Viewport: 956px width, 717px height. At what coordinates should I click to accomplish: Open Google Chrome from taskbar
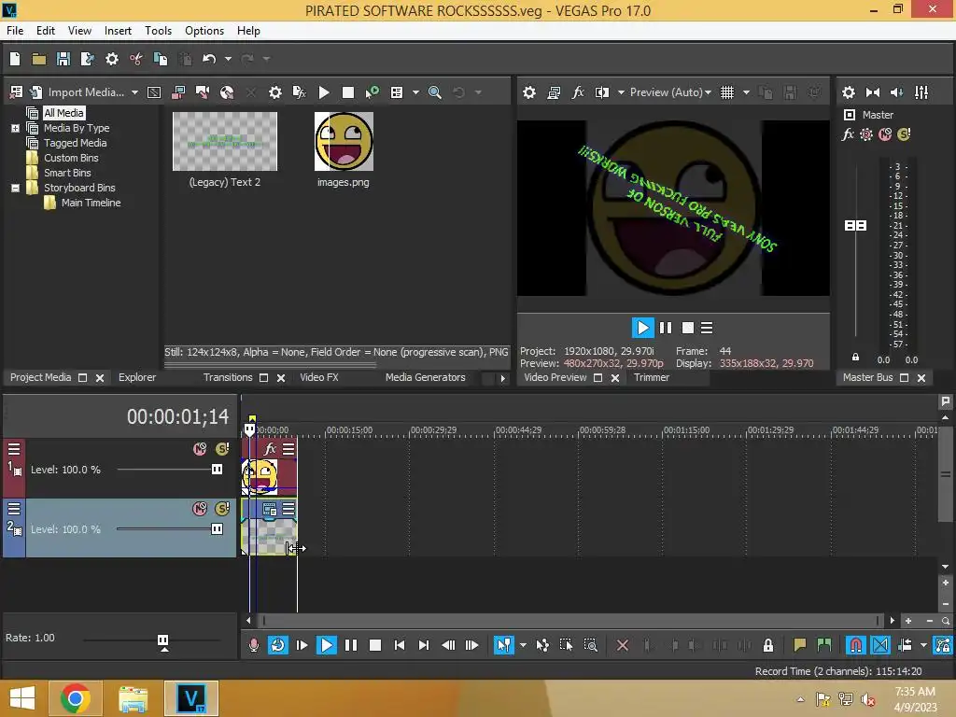[76, 698]
